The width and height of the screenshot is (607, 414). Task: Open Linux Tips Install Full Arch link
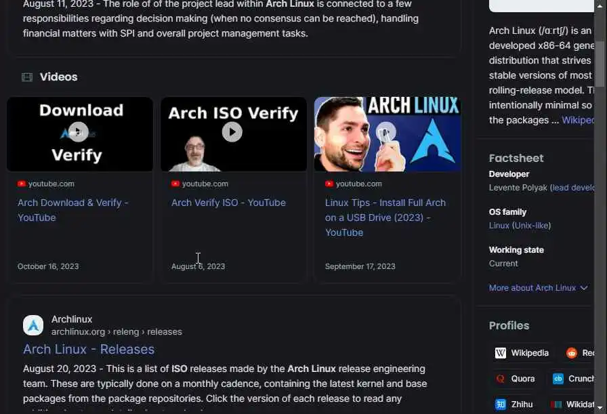pos(385,218)
